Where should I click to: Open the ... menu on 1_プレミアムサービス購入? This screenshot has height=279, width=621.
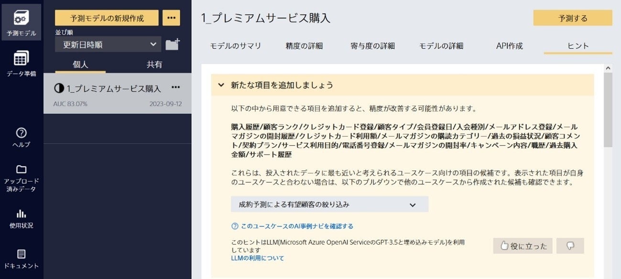pyautogui.click(x=175, y=86)
